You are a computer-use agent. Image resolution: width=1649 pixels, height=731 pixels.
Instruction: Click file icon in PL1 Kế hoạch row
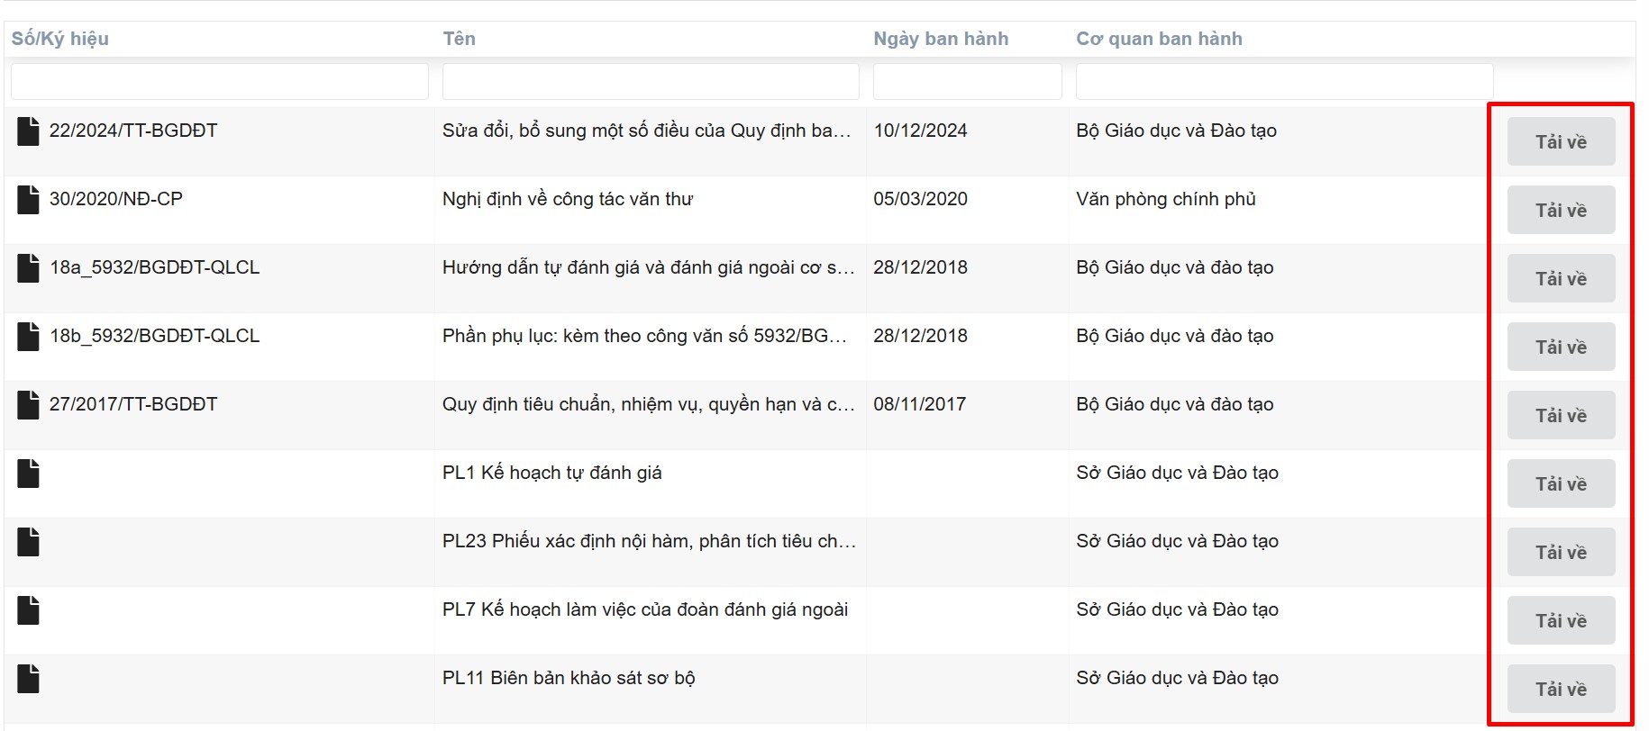tap(29, 474)
